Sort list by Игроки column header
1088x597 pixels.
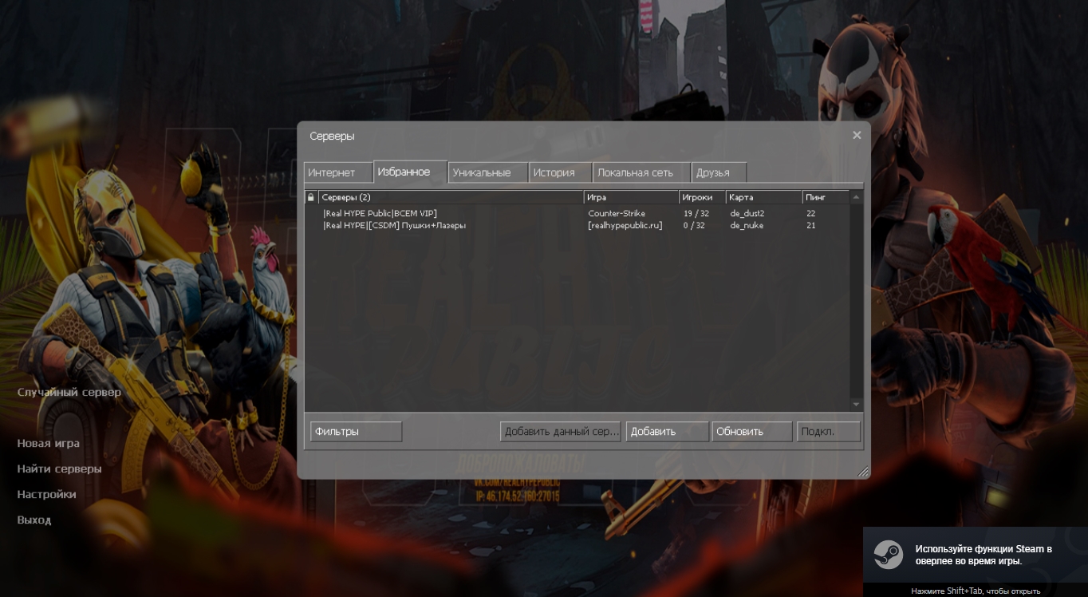click(701, 197)
